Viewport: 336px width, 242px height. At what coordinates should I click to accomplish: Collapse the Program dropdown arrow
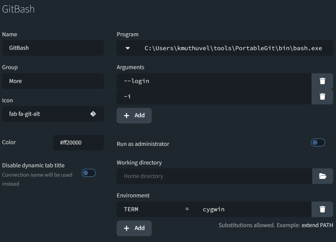127,48
